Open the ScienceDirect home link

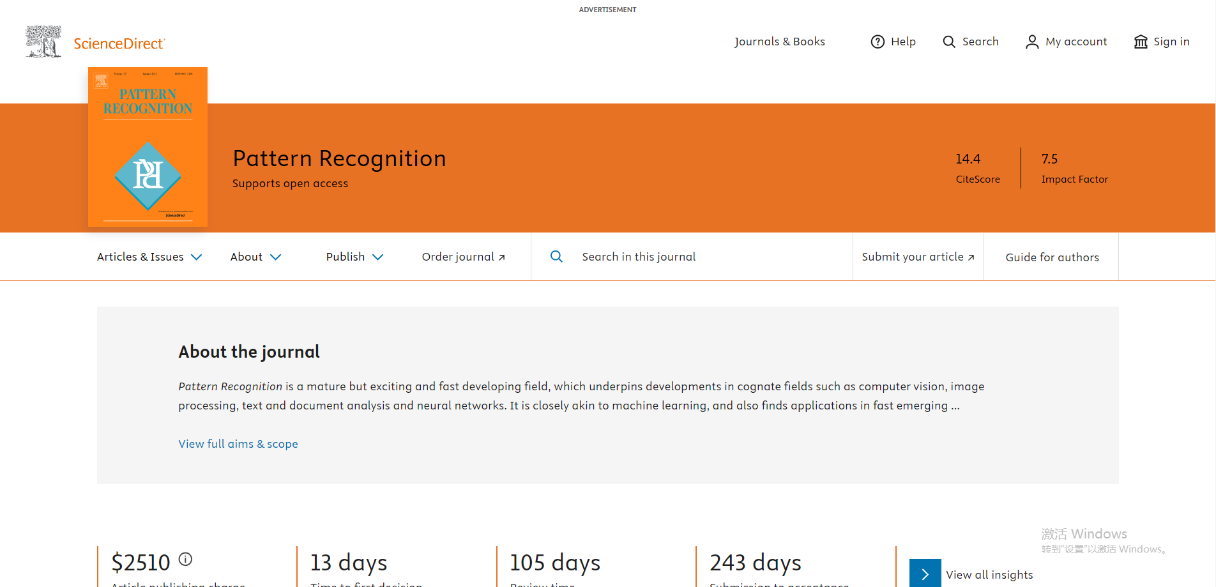tap(119, 43)
